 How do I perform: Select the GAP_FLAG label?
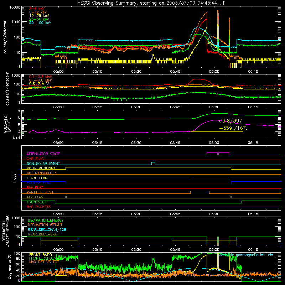35,159
